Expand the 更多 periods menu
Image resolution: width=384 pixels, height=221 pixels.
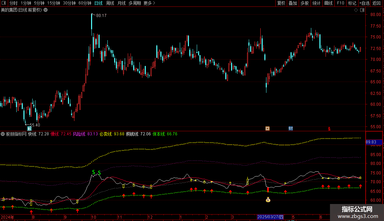tap(150, 3)
